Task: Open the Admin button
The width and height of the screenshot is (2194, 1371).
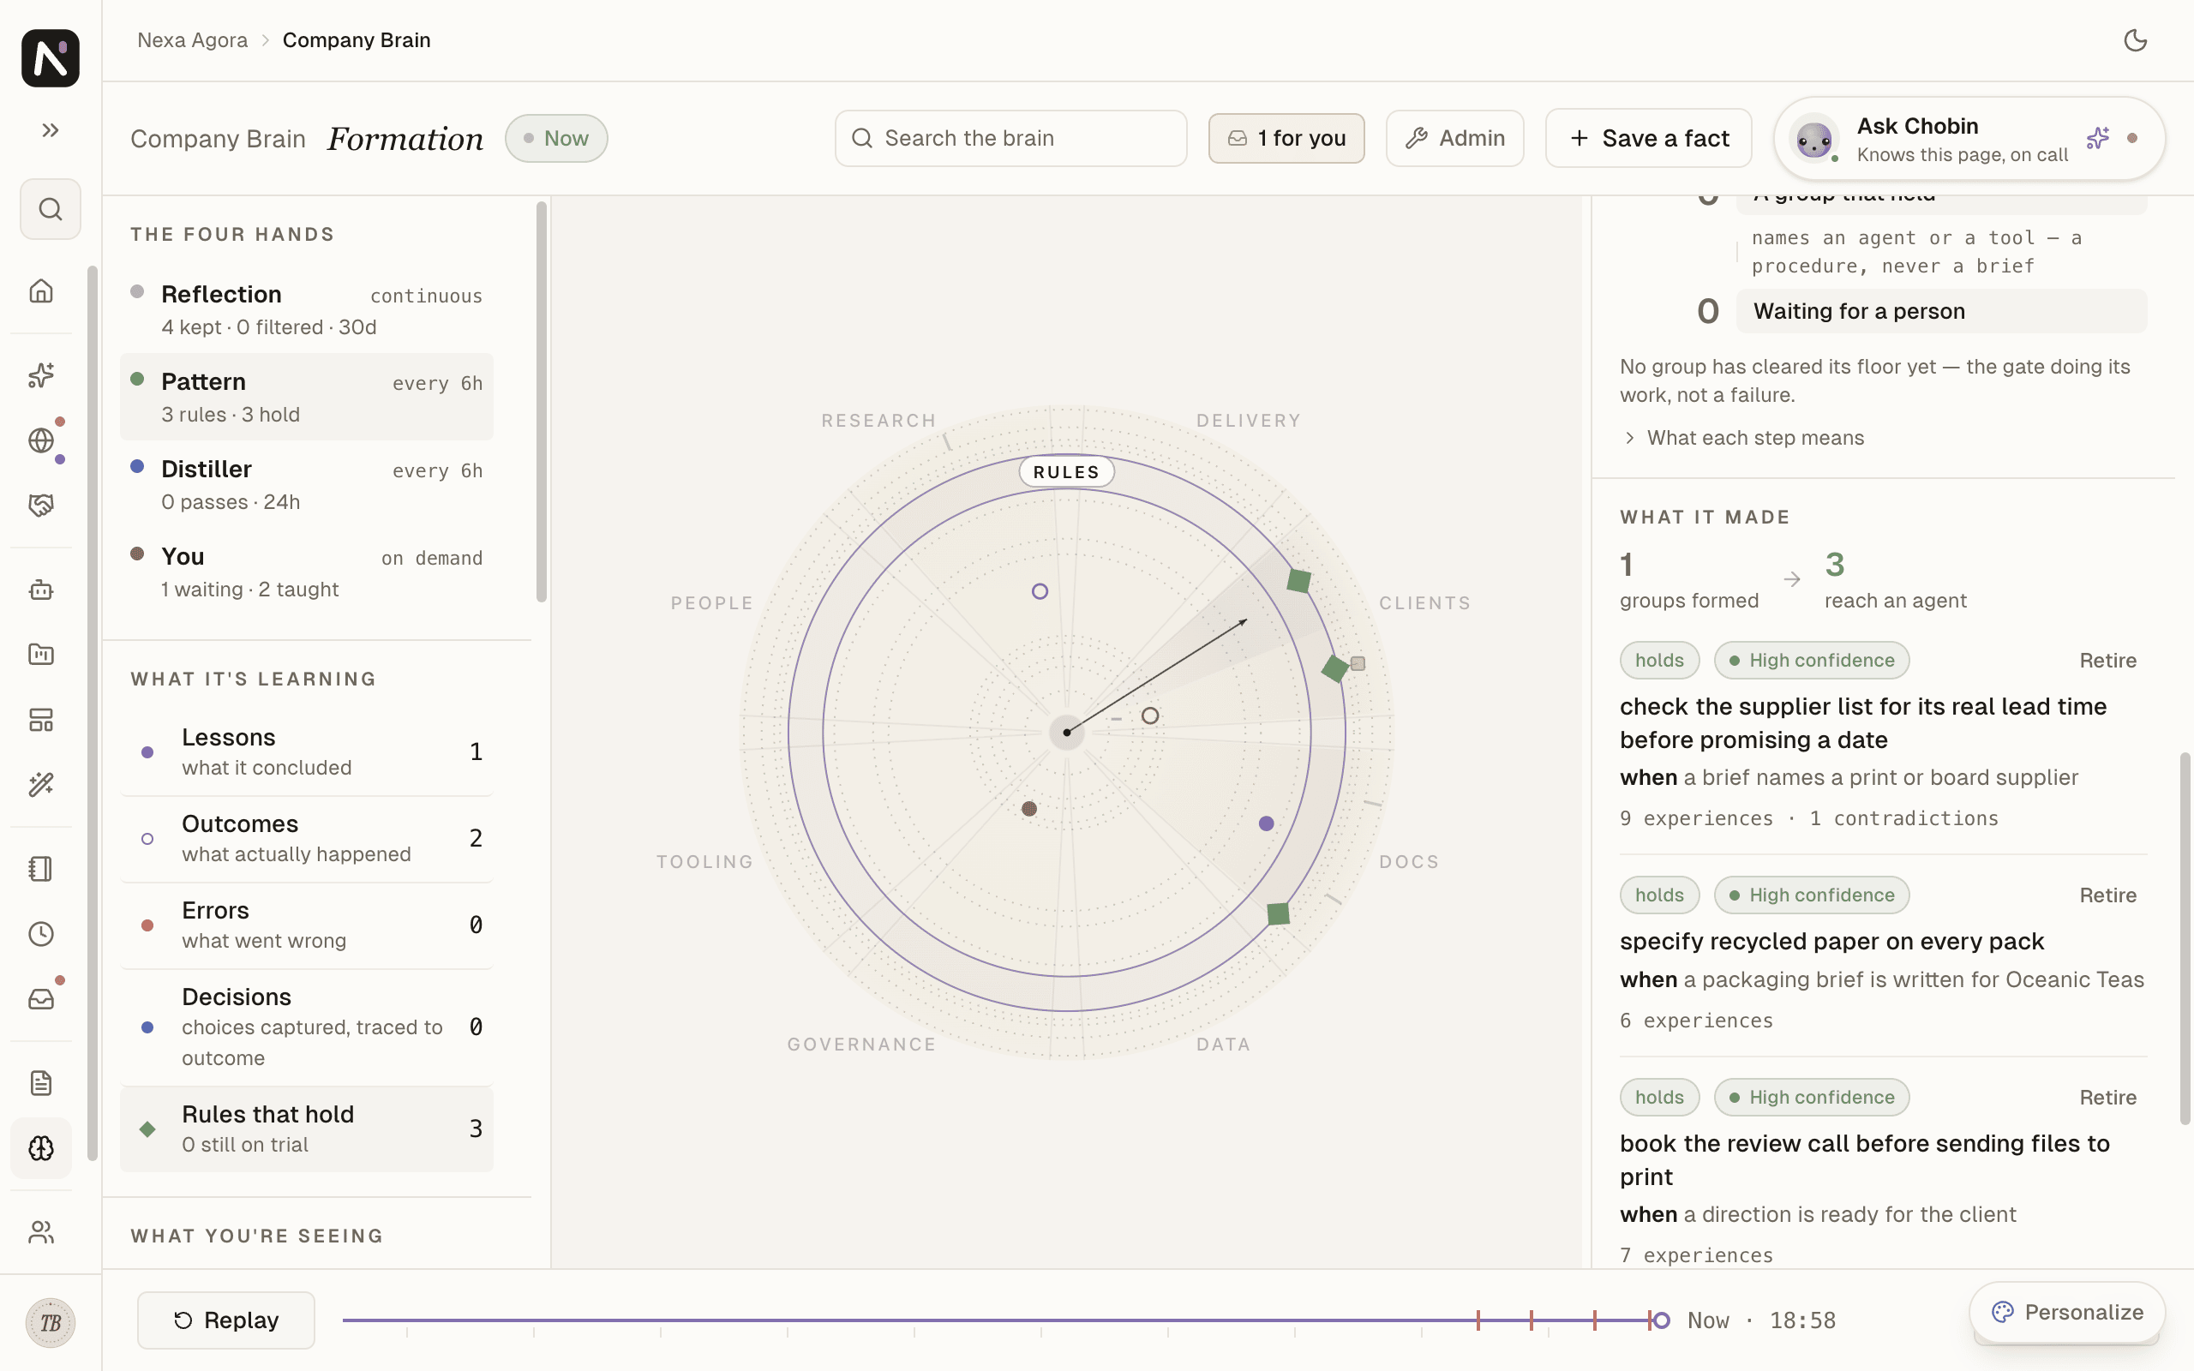Action: 1454,139
